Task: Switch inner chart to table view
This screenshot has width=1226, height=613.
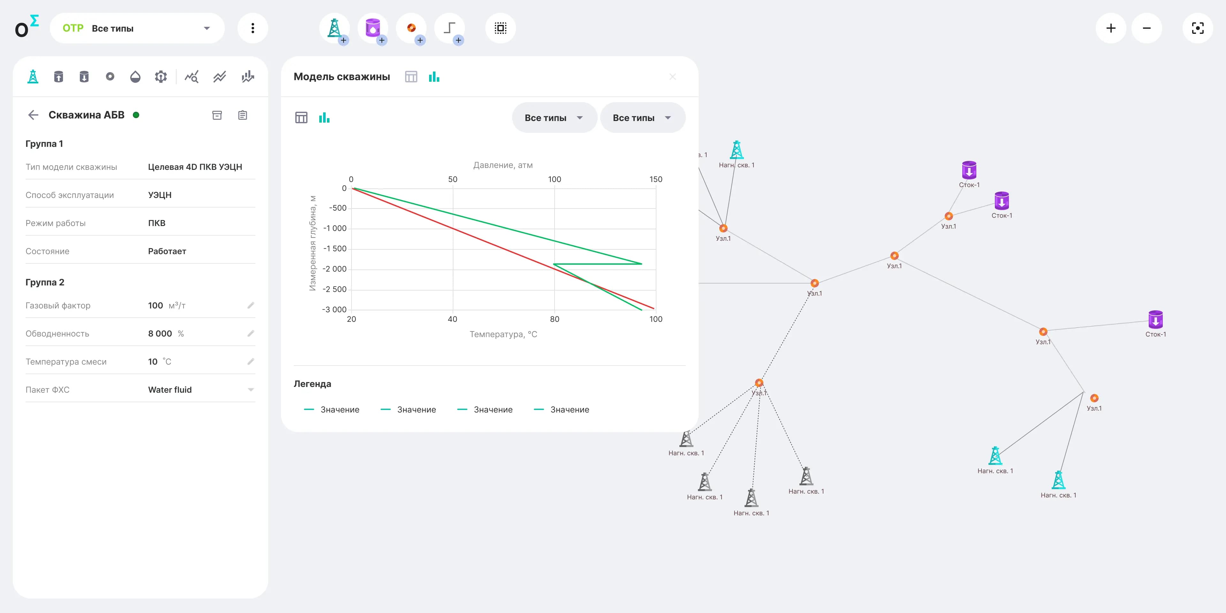Action: tap(301, 117)
